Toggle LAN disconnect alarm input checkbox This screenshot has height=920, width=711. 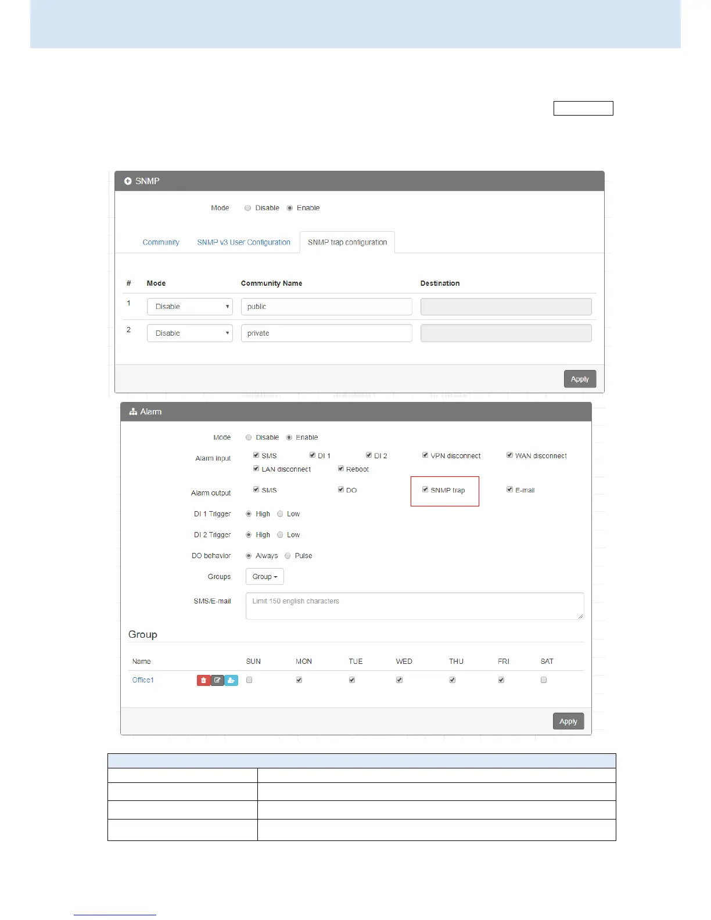click(256, 469)
